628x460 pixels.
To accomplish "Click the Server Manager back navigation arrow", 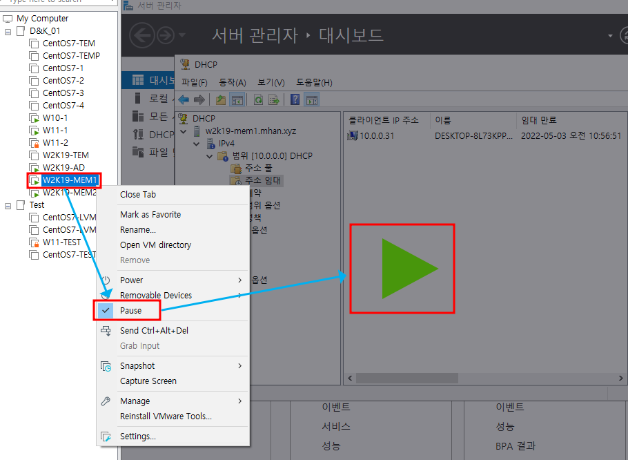I will coord(141,36).
